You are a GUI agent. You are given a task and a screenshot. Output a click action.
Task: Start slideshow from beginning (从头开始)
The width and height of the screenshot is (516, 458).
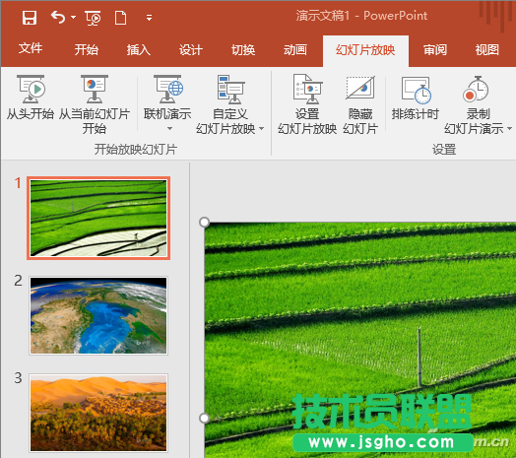(31, 98)
